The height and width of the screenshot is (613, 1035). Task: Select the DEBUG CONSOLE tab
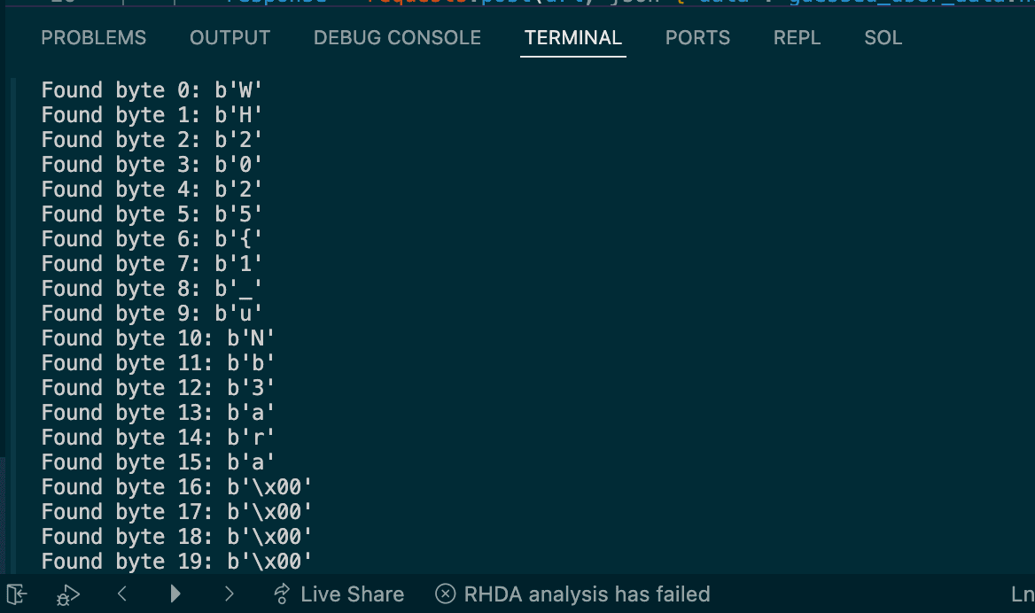click(x=397, y=37)
